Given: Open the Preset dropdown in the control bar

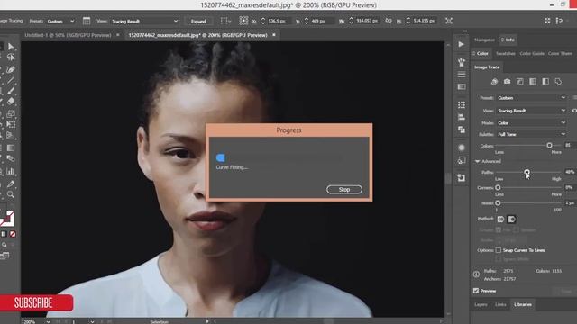Looking at the screenshot, I should (60, 22).
